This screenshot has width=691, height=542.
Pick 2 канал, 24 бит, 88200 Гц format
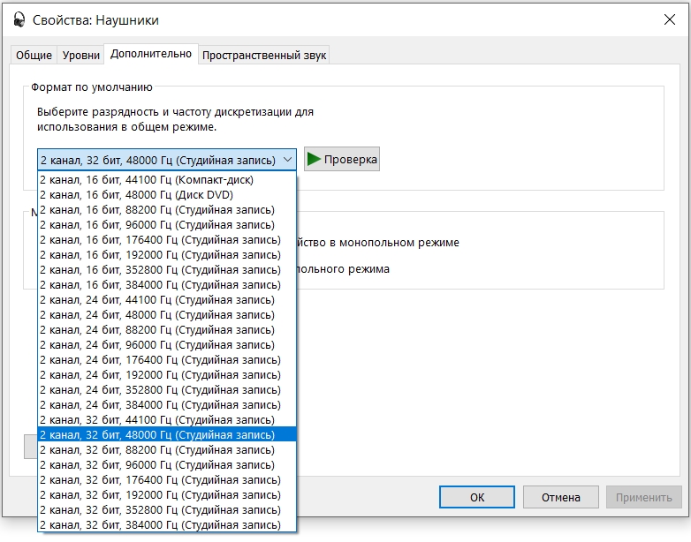(167, 330)
